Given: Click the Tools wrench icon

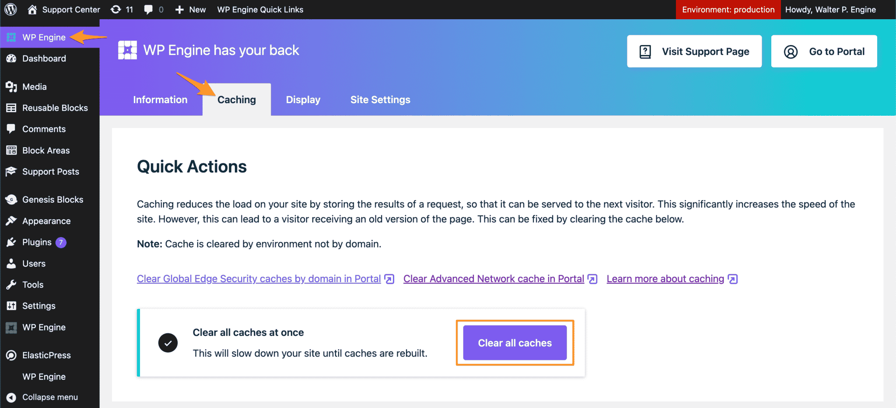Looking at the screenshot, I should [12, 284].
